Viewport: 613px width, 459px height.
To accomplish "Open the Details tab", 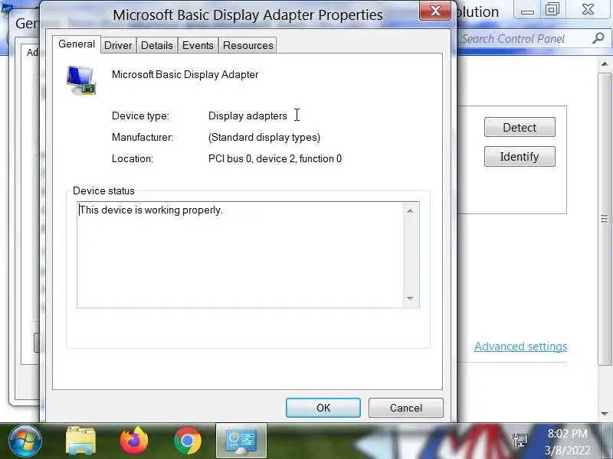I will (157, 45).
